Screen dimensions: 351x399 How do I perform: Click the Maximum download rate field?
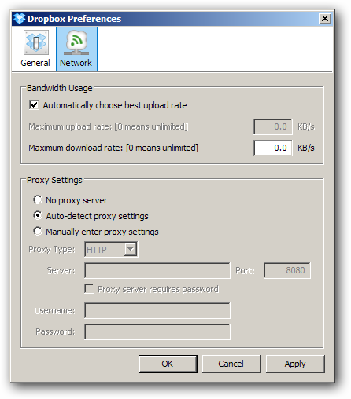(x=273, y=148)
